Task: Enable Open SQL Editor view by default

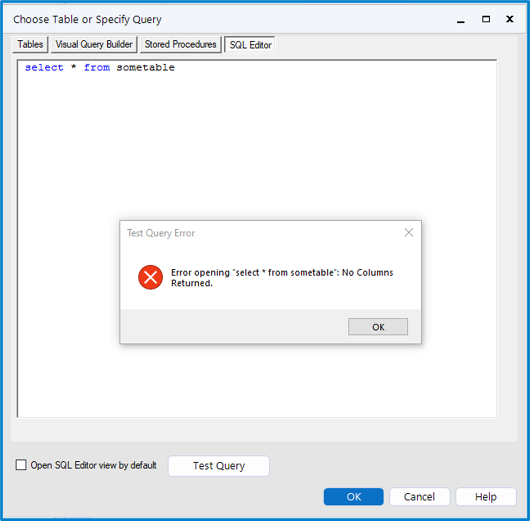Action: [21, 465]
